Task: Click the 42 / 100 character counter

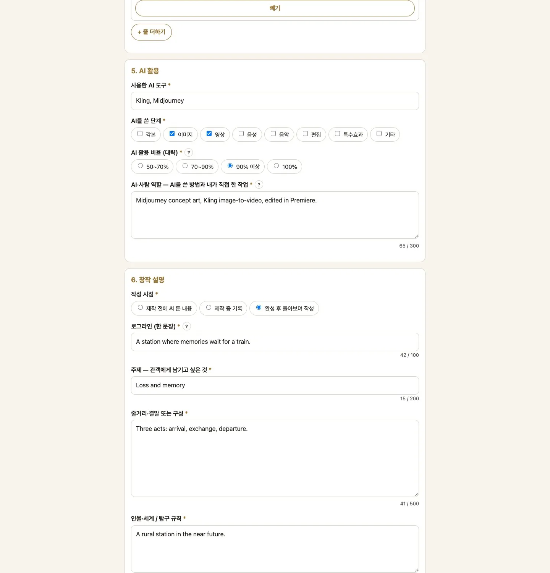Action: pyautogui.click(x=409, y=355)
